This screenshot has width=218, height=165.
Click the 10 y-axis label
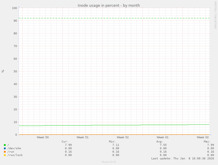pyautogui.click(x=15, y=122)
